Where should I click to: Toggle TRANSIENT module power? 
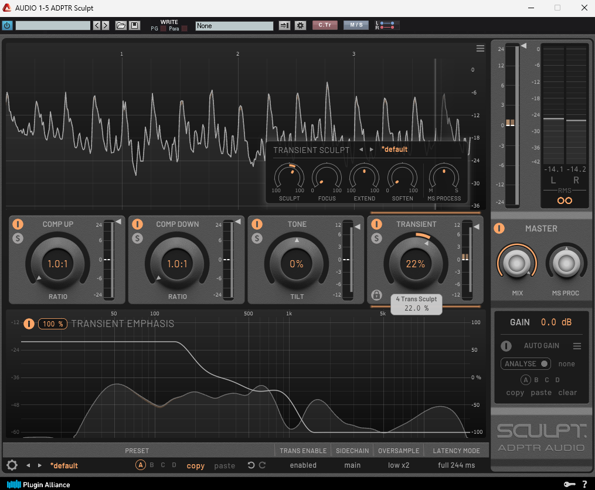[376, 224]
